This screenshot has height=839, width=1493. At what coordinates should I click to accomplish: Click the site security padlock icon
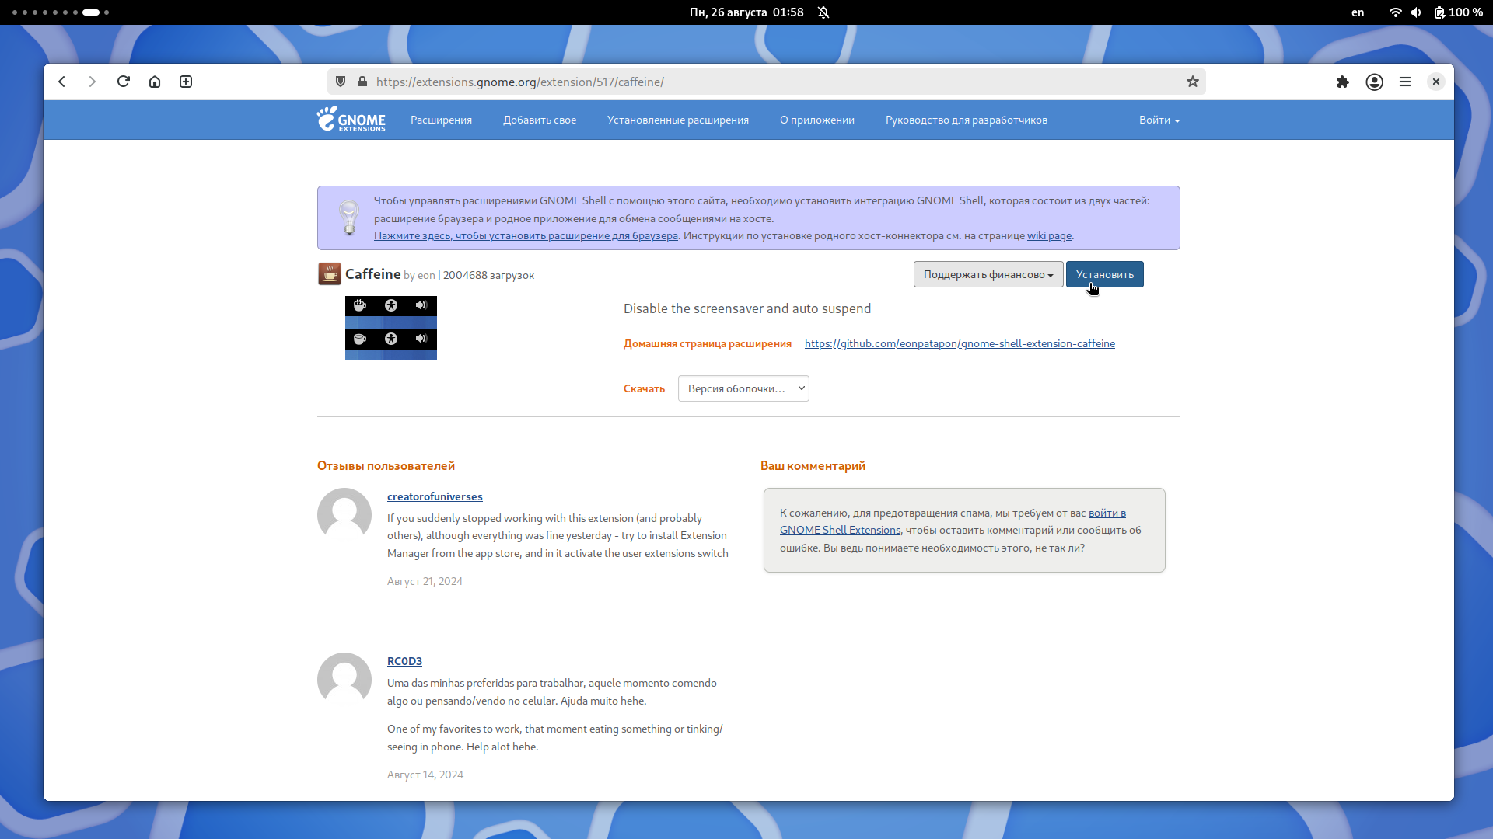click(x=362, y=82)
